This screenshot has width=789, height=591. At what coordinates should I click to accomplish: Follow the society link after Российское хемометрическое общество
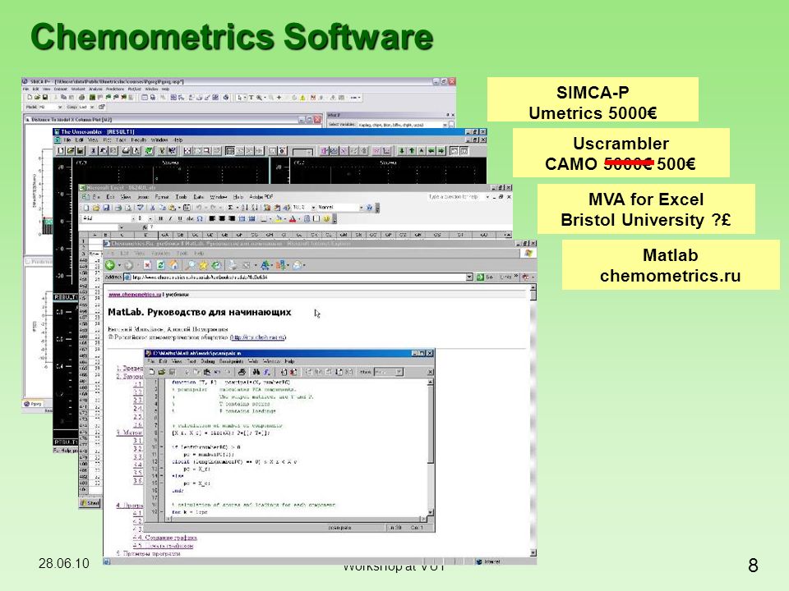coord(258,337)
